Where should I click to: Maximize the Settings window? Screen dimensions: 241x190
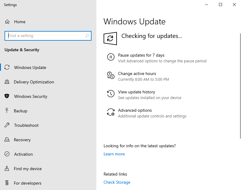click(220, 5)
